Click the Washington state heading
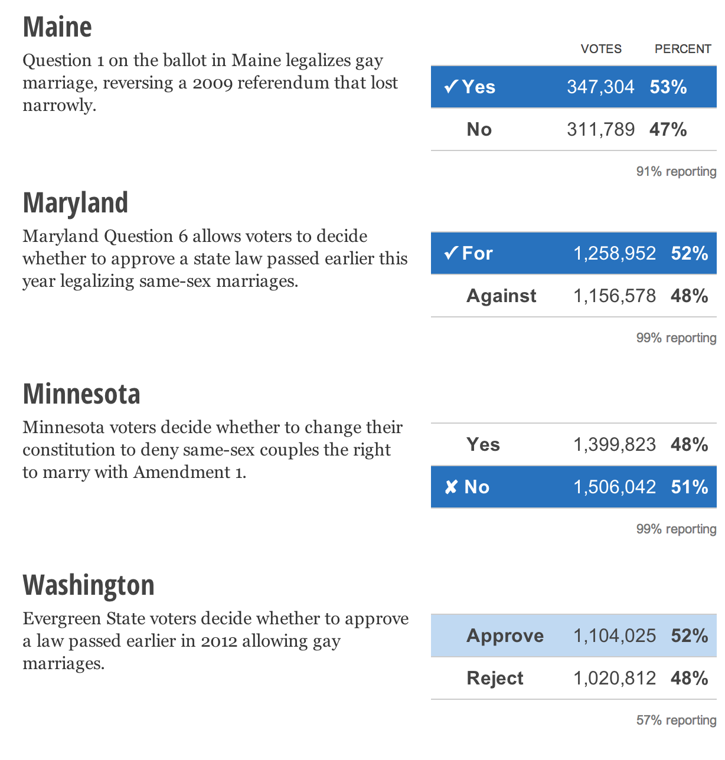Viewport: 725px width, 760px height. [89, 585]
